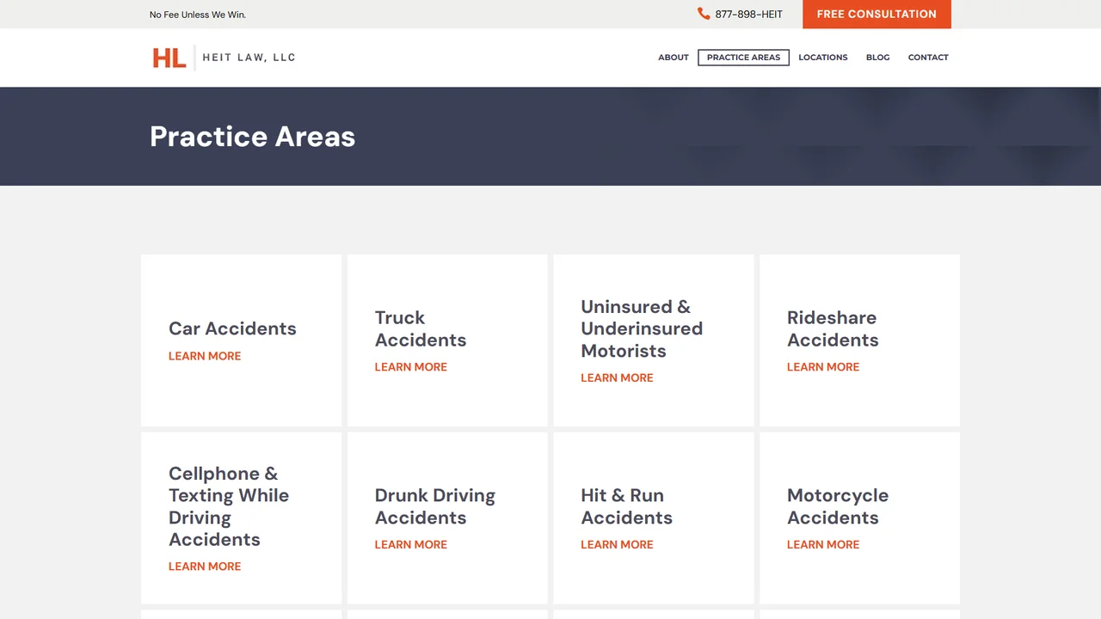Select the Practice Areas menu item

click(743, 58)
